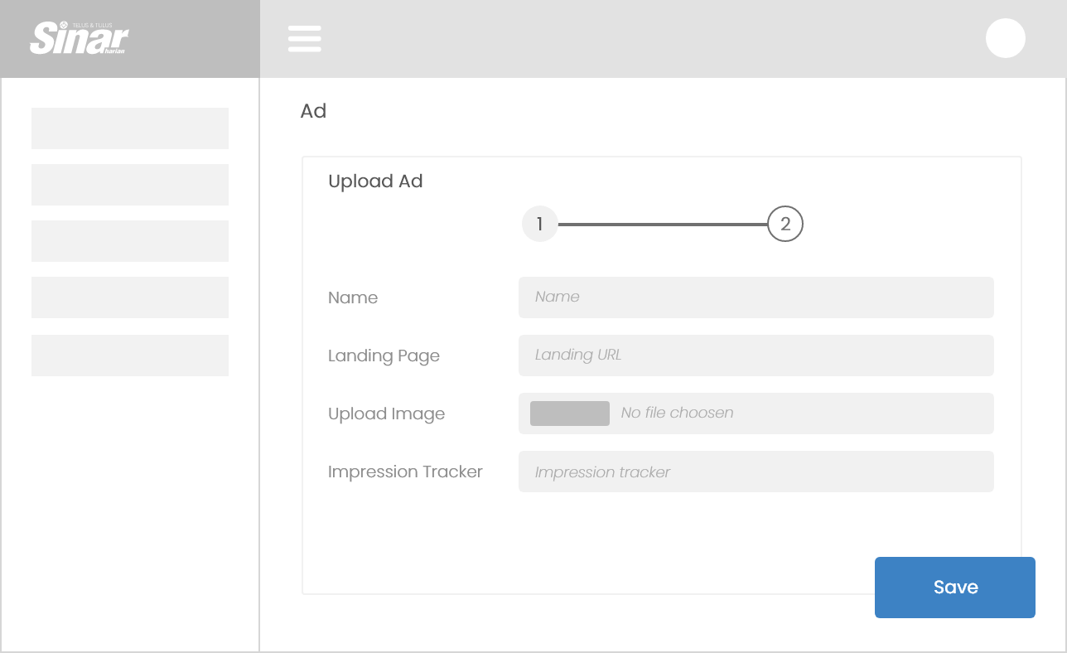Select the Impression tracker text field
1067x653 pixels.
click(756, 472)
